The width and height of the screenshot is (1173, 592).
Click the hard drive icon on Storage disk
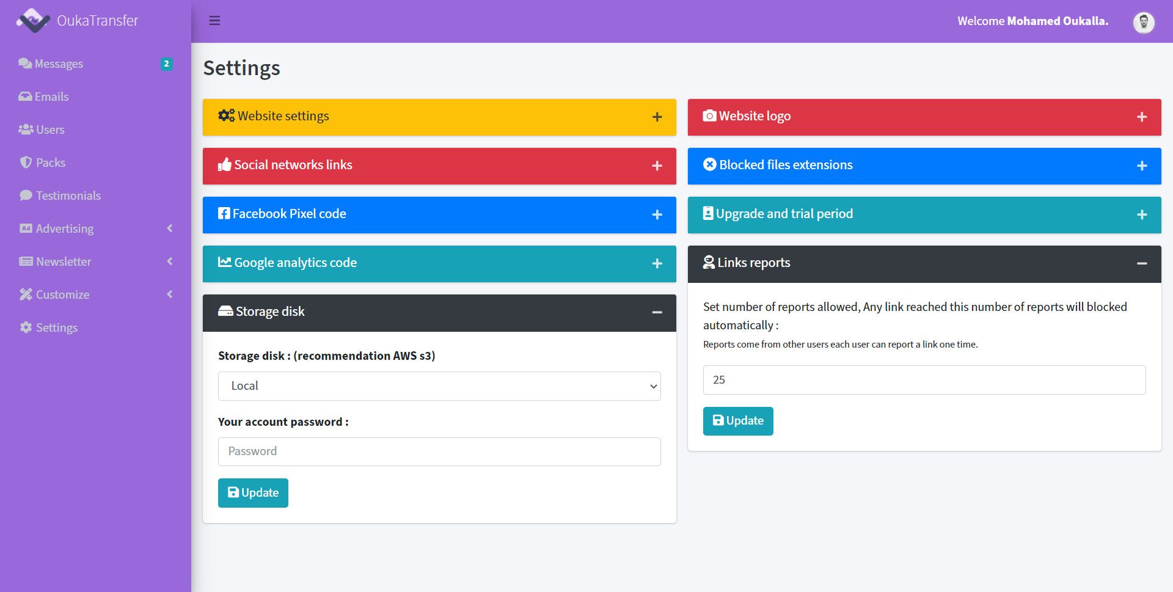(x=225, y=311)
